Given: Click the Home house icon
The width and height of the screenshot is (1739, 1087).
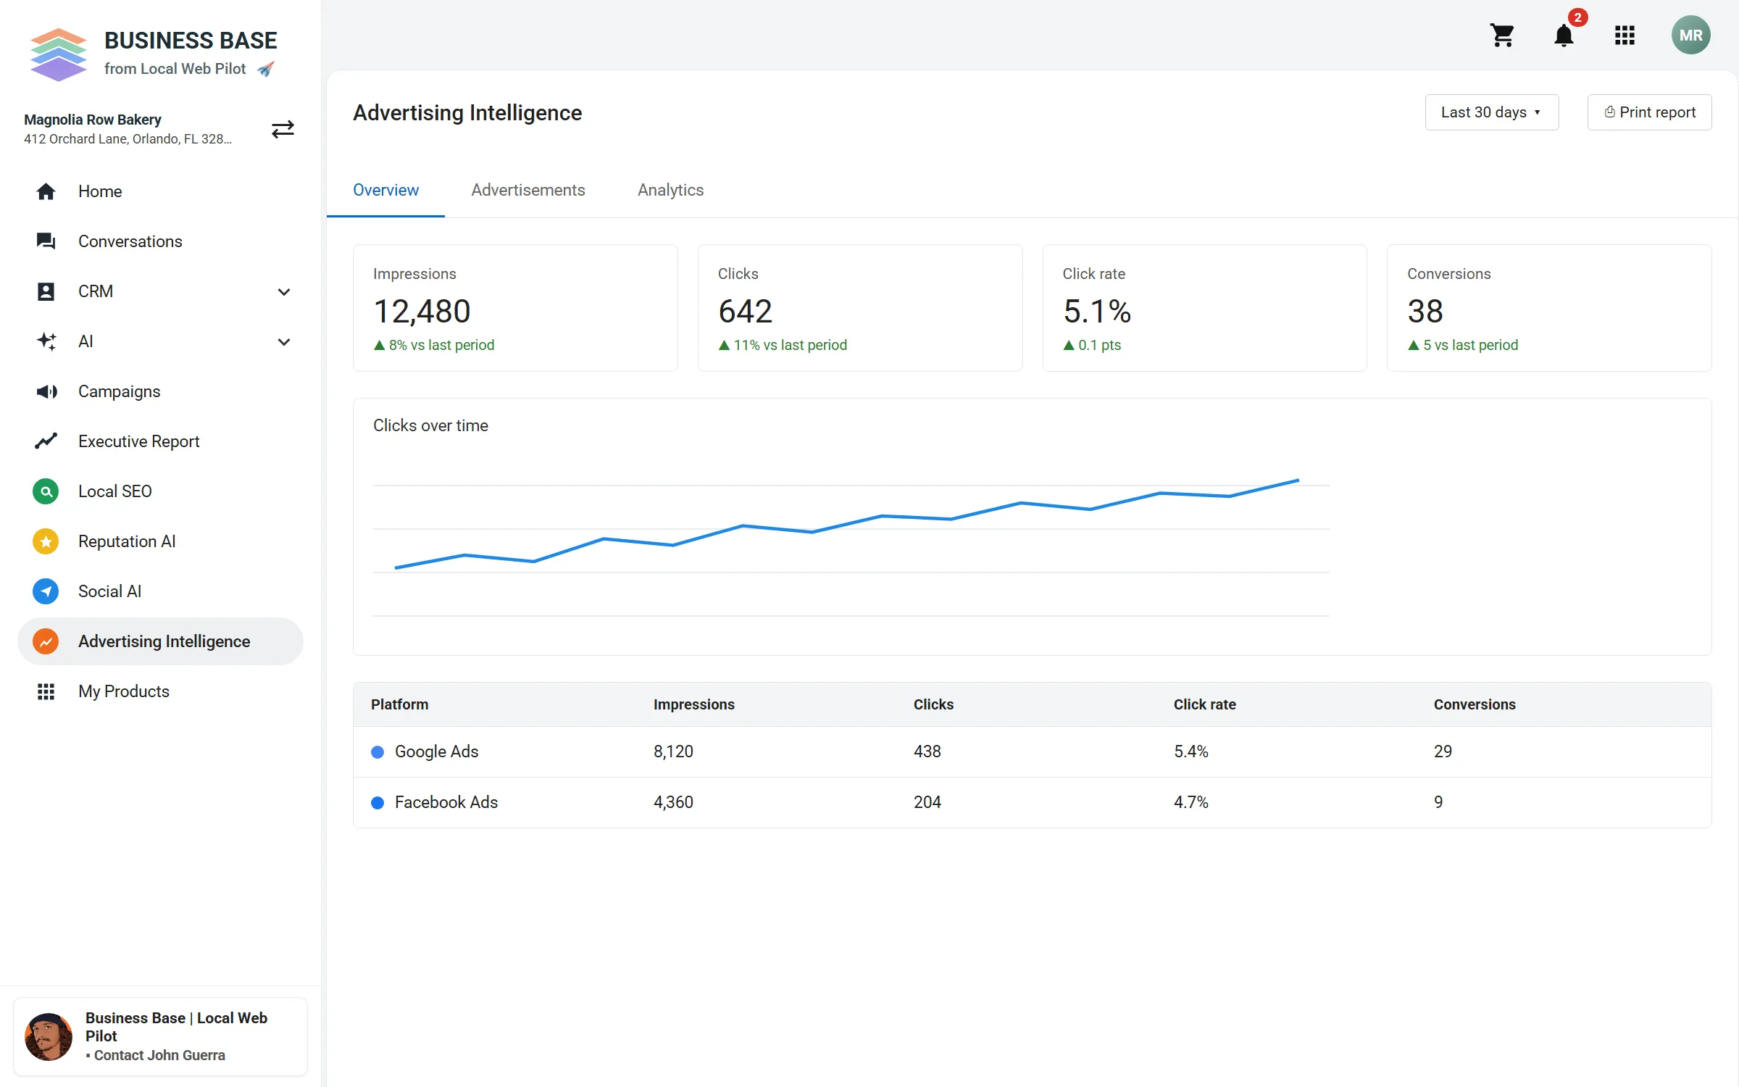Looking at the screenshot, I should click(46, 191).
